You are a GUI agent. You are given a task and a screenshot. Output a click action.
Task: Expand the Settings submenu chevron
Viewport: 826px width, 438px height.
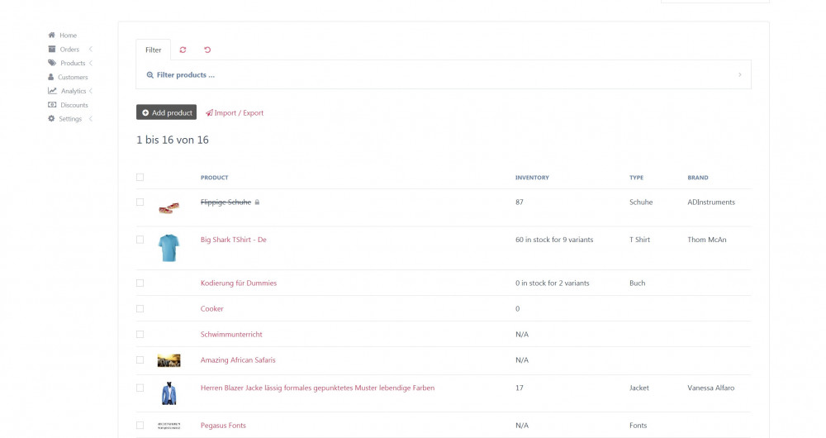click(91, 119)
